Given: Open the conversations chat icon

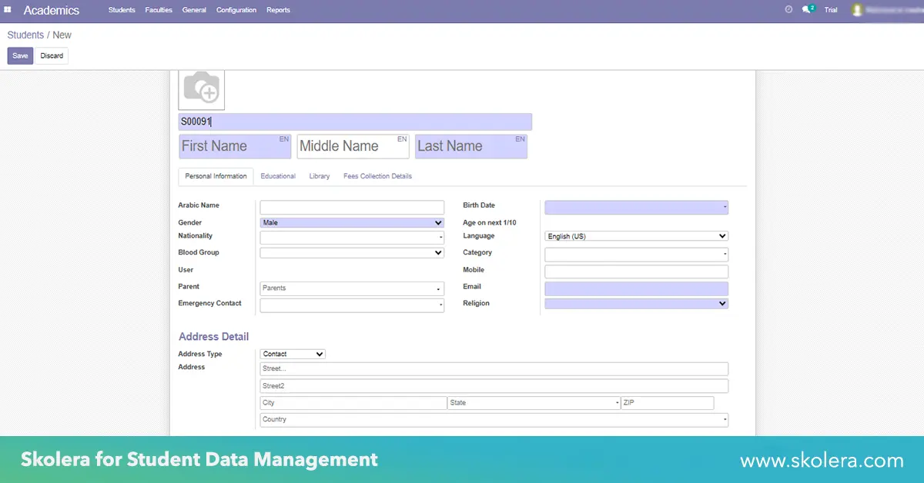Looking at the screenshot, I should coord(807,10).
